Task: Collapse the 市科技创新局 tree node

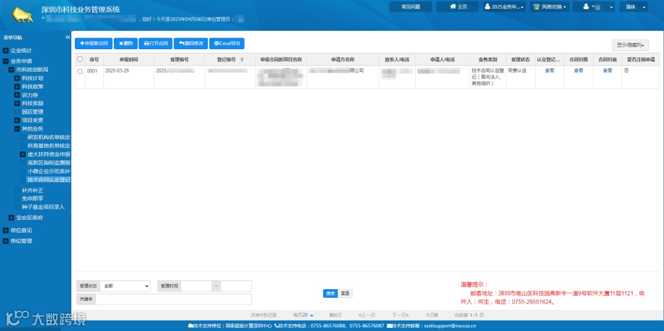Action: pos(12,69)
